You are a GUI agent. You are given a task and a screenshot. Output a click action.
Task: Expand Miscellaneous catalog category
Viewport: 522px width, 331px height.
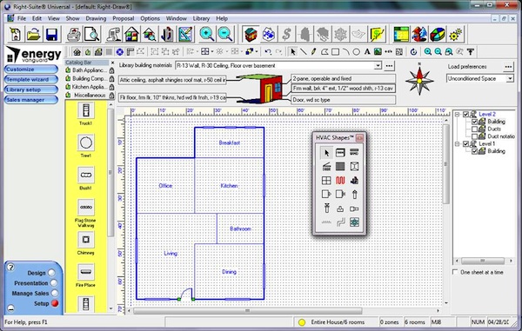tap(90, 95)
